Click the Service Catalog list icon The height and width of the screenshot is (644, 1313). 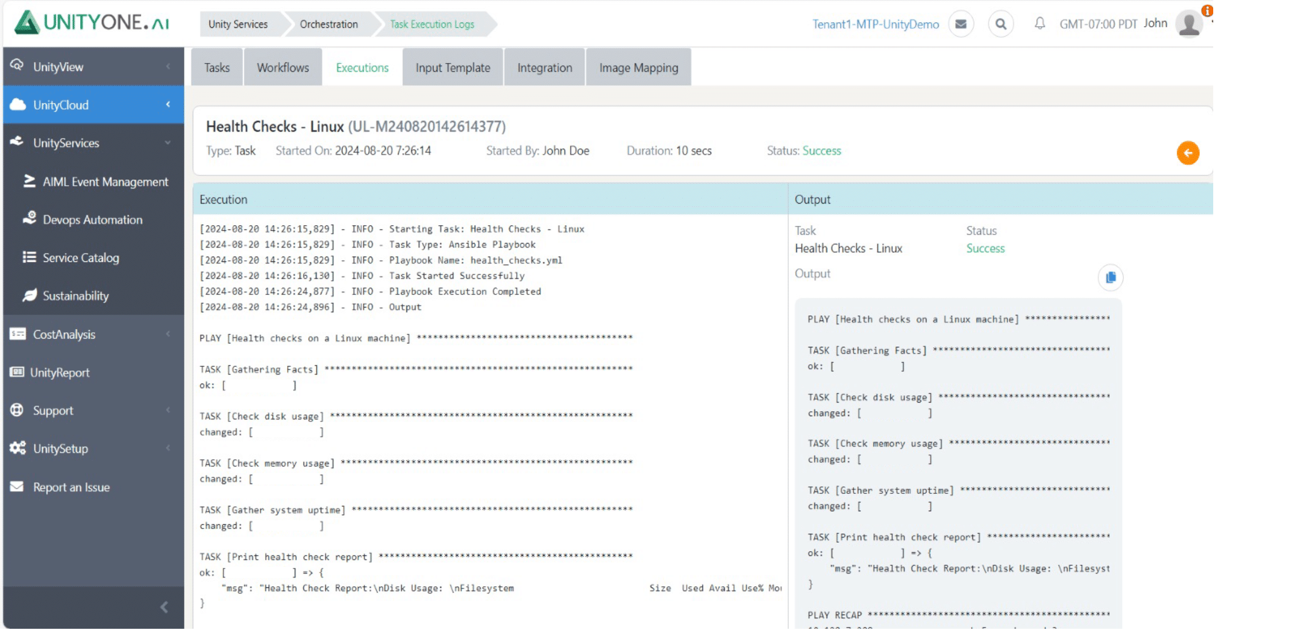coord(29,257)
